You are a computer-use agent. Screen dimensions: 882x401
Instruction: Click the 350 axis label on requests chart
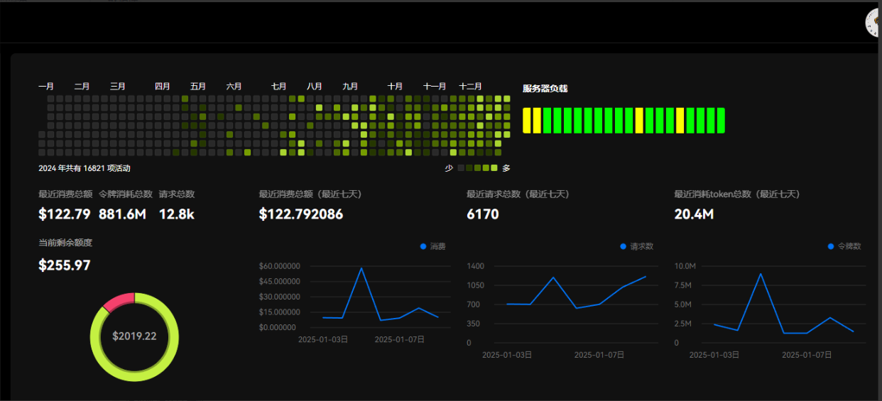(x=473, y=324)
